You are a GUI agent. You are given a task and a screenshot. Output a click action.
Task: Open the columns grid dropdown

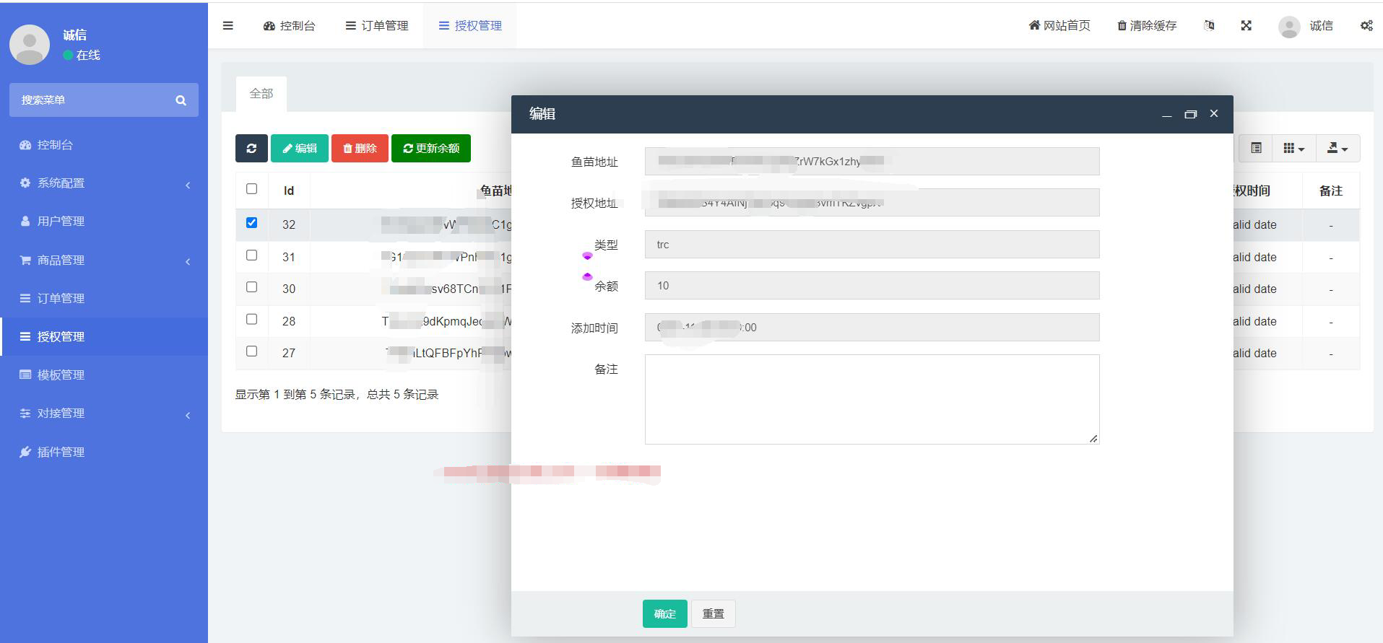pyautogui.click(x=1293, y=148)
